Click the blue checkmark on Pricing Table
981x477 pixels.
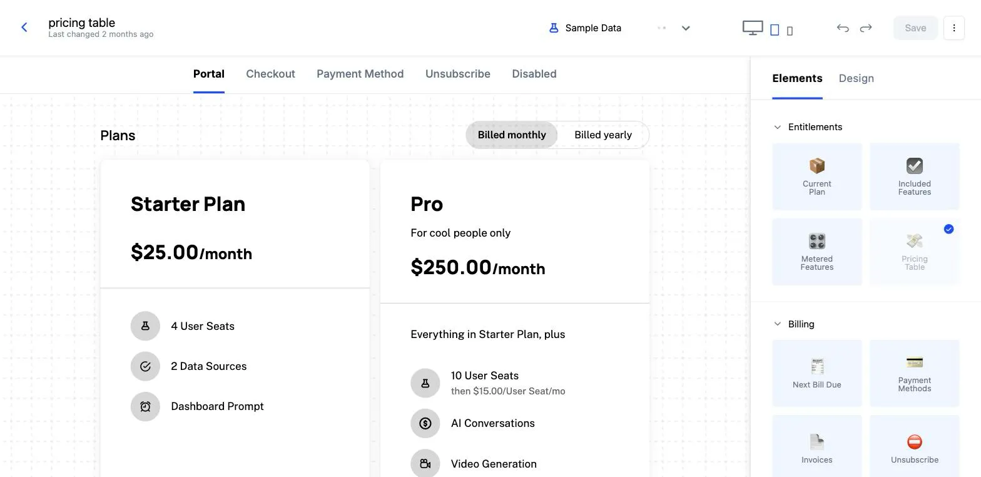click(948, 229)
